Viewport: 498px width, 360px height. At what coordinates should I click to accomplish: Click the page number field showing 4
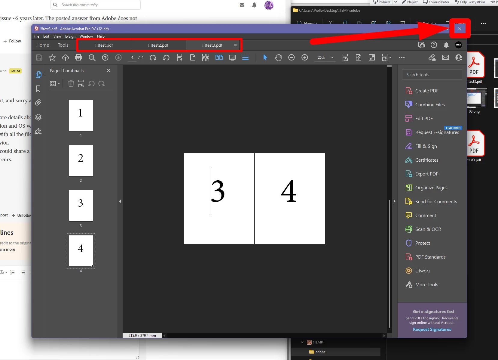coord(132,57)
